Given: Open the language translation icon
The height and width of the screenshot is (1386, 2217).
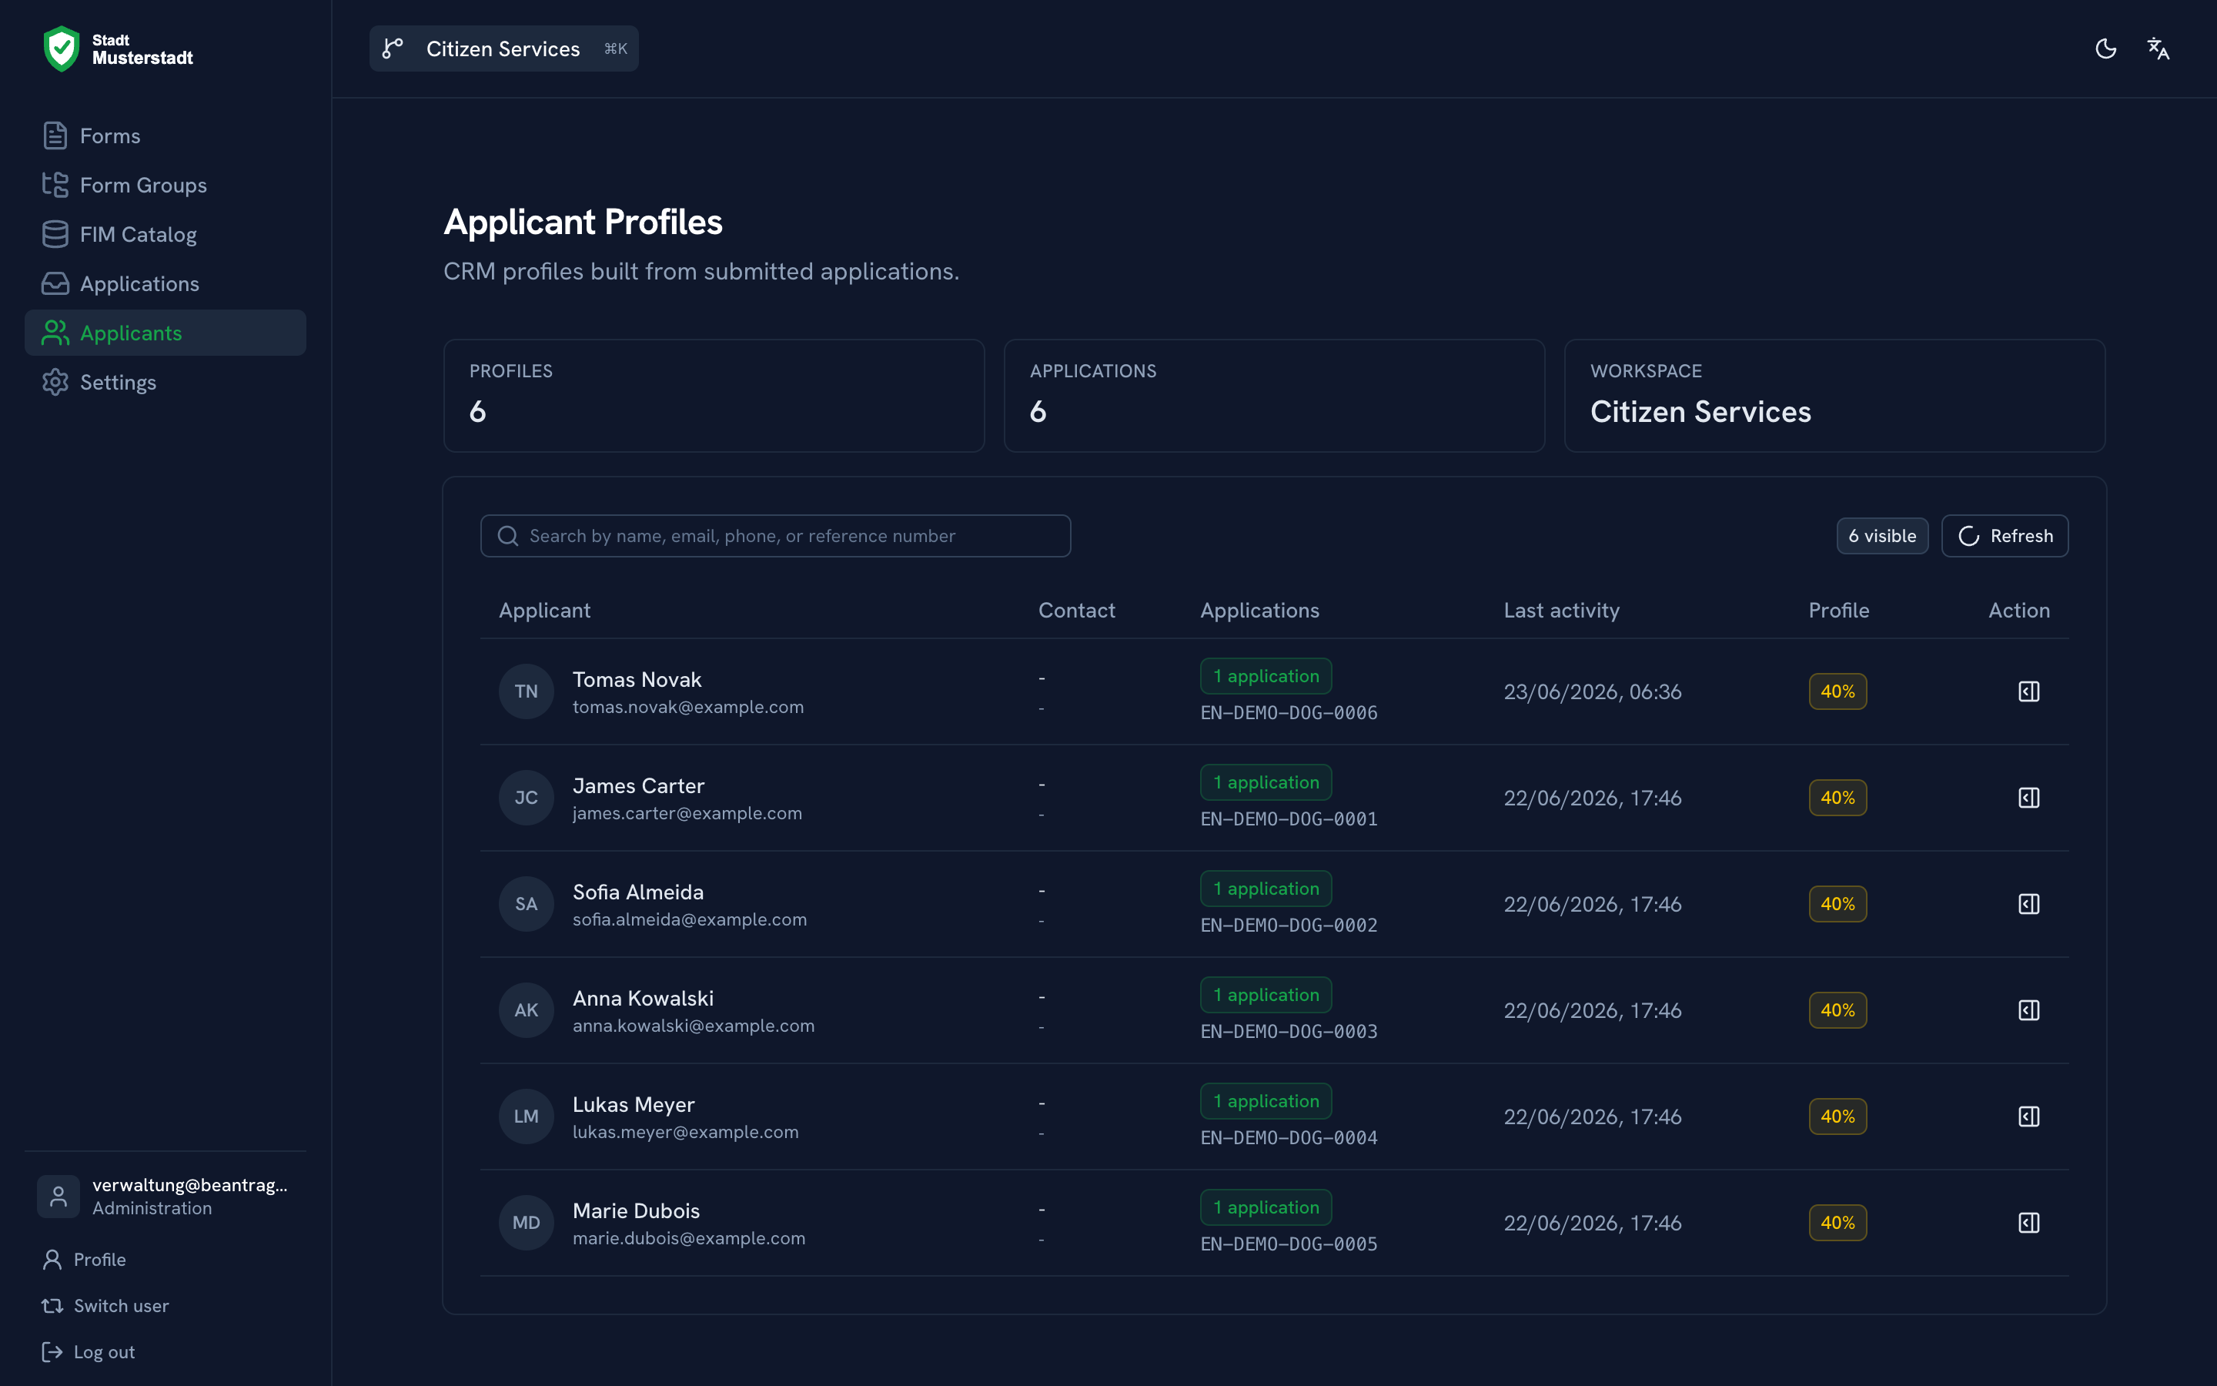Looking at the screenshot, I should [x=2158, y=49].
